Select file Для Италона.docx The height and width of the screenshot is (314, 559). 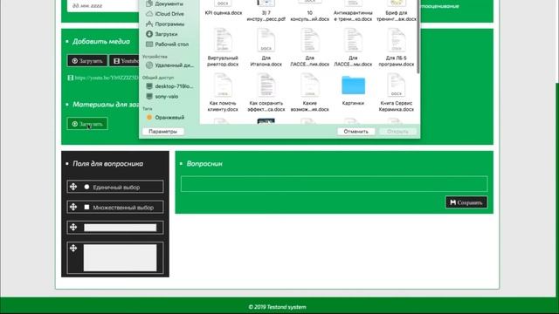pos(266,48)
